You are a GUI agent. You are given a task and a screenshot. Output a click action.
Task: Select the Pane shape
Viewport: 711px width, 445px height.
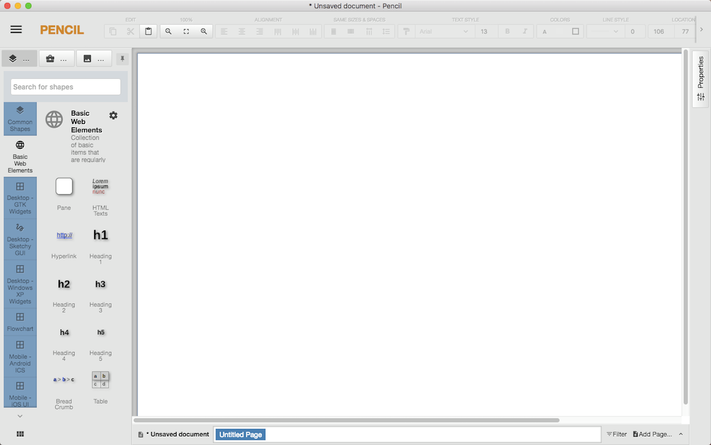64,194
